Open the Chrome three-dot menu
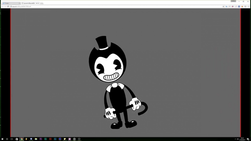The width and height of the screenshot is (251, 141). pyautogui.click(x=248, y=6)
